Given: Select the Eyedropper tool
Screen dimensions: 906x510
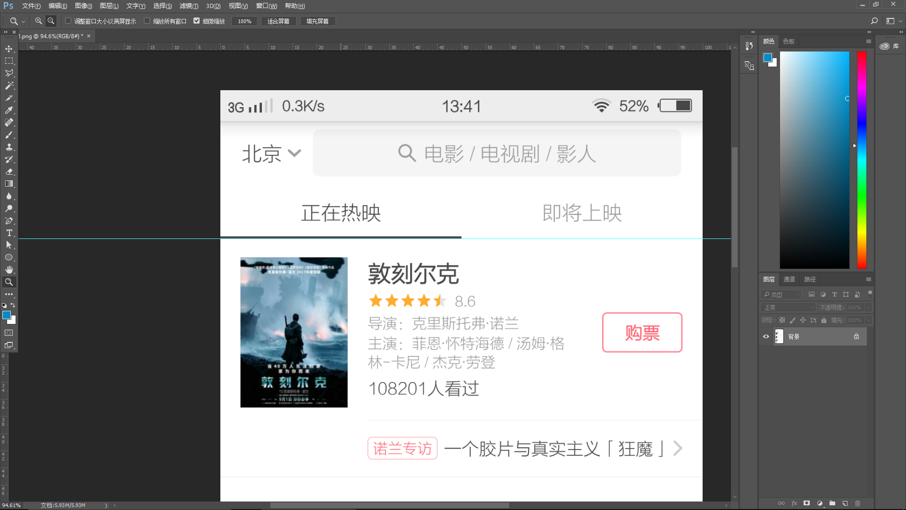Looking at the screenshot, I should (9, 110).
